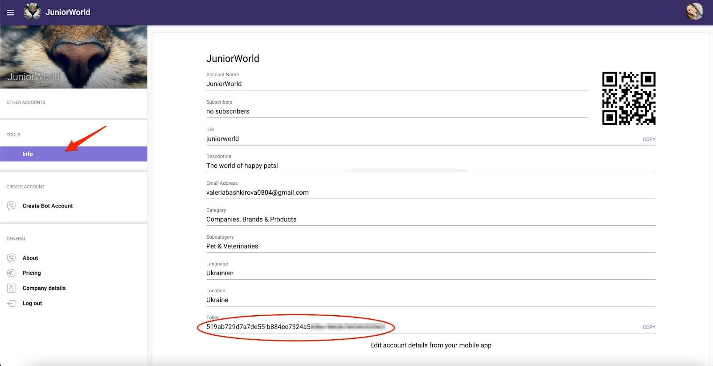Viewport: 713px width, 366px height.
Task: Click the Viber icon next to About
Action: coord(12,258)
